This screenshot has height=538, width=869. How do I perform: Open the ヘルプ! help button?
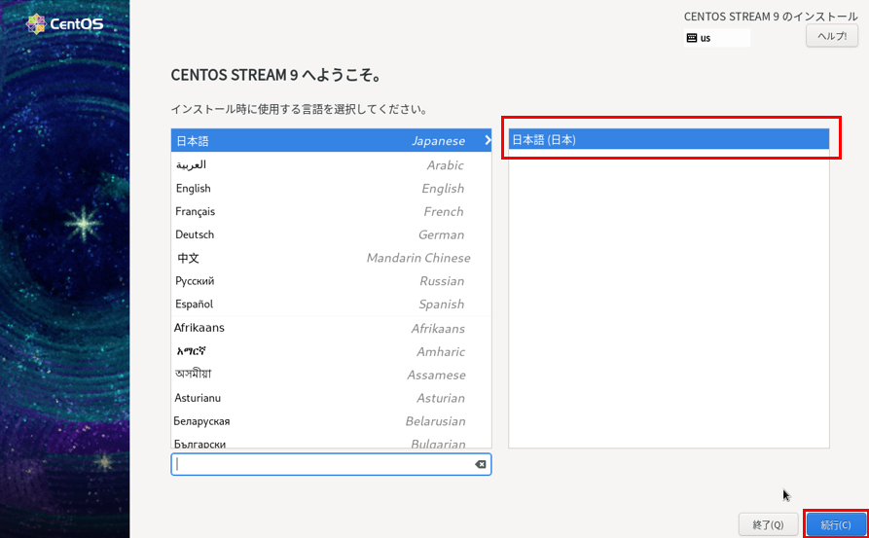[x=832, y=36]
